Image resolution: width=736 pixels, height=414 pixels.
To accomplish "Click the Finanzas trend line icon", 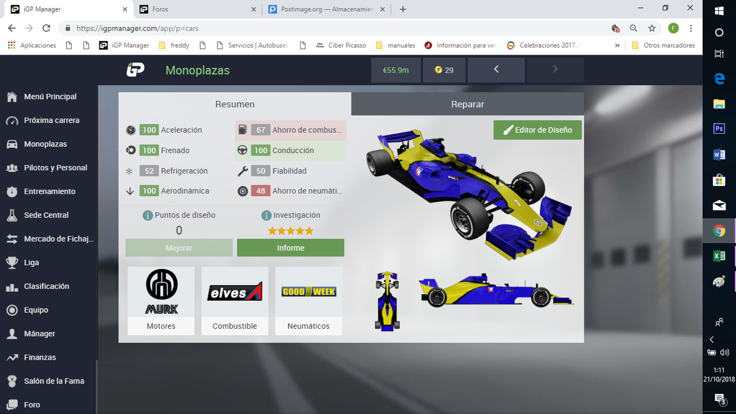I will (x=12, y=358).
